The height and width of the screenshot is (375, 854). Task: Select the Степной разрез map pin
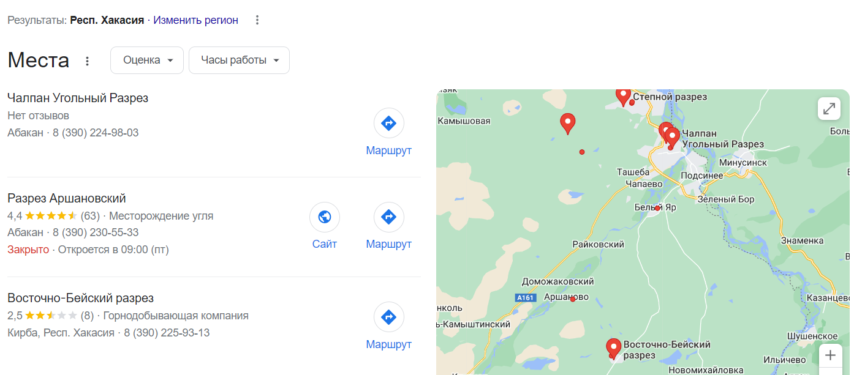(x=623, y=97)
